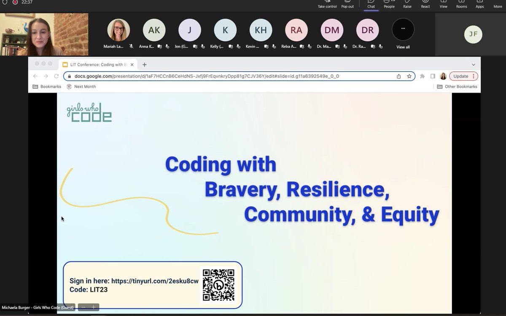506x316 pixels.
Task: Select the K participant avatar
Action: 225,30
